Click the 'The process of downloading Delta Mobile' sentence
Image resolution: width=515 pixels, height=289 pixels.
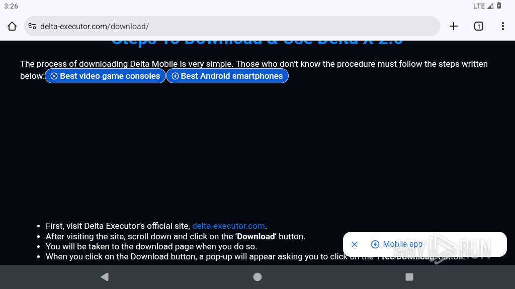pyautogui.click(x=254, y=69)
